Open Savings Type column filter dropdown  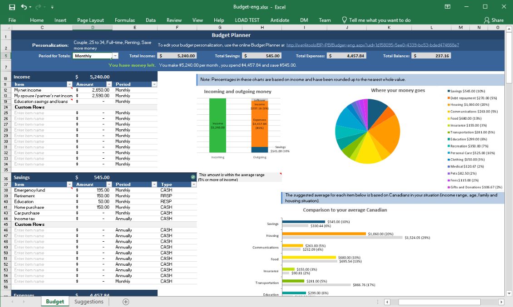pyautogui.click(x=194, y=185)
